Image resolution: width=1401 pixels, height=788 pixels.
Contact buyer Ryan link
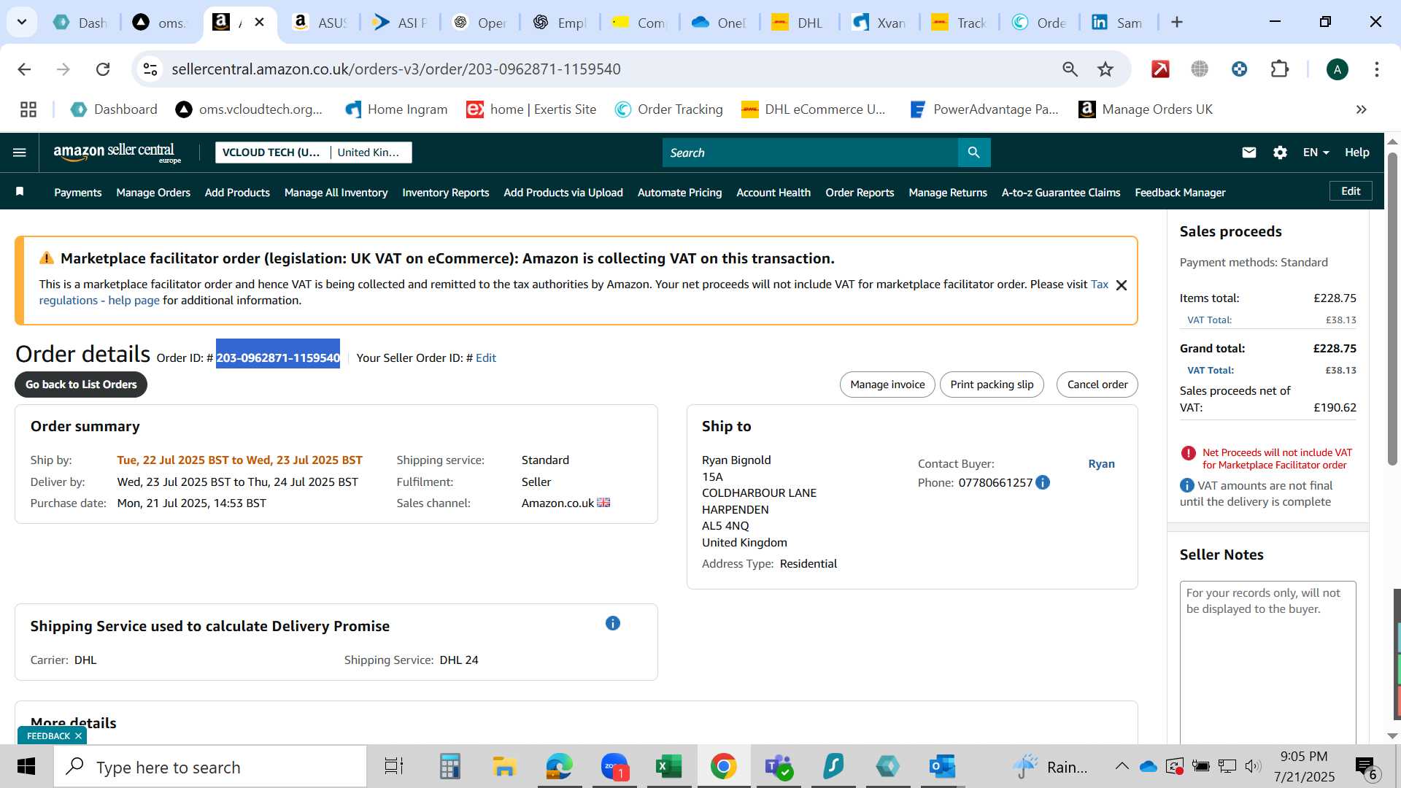point(1101,464)
